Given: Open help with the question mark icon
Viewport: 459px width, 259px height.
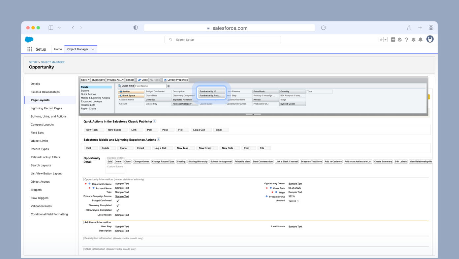Looking at the screenshot, I should coord(407,39).
